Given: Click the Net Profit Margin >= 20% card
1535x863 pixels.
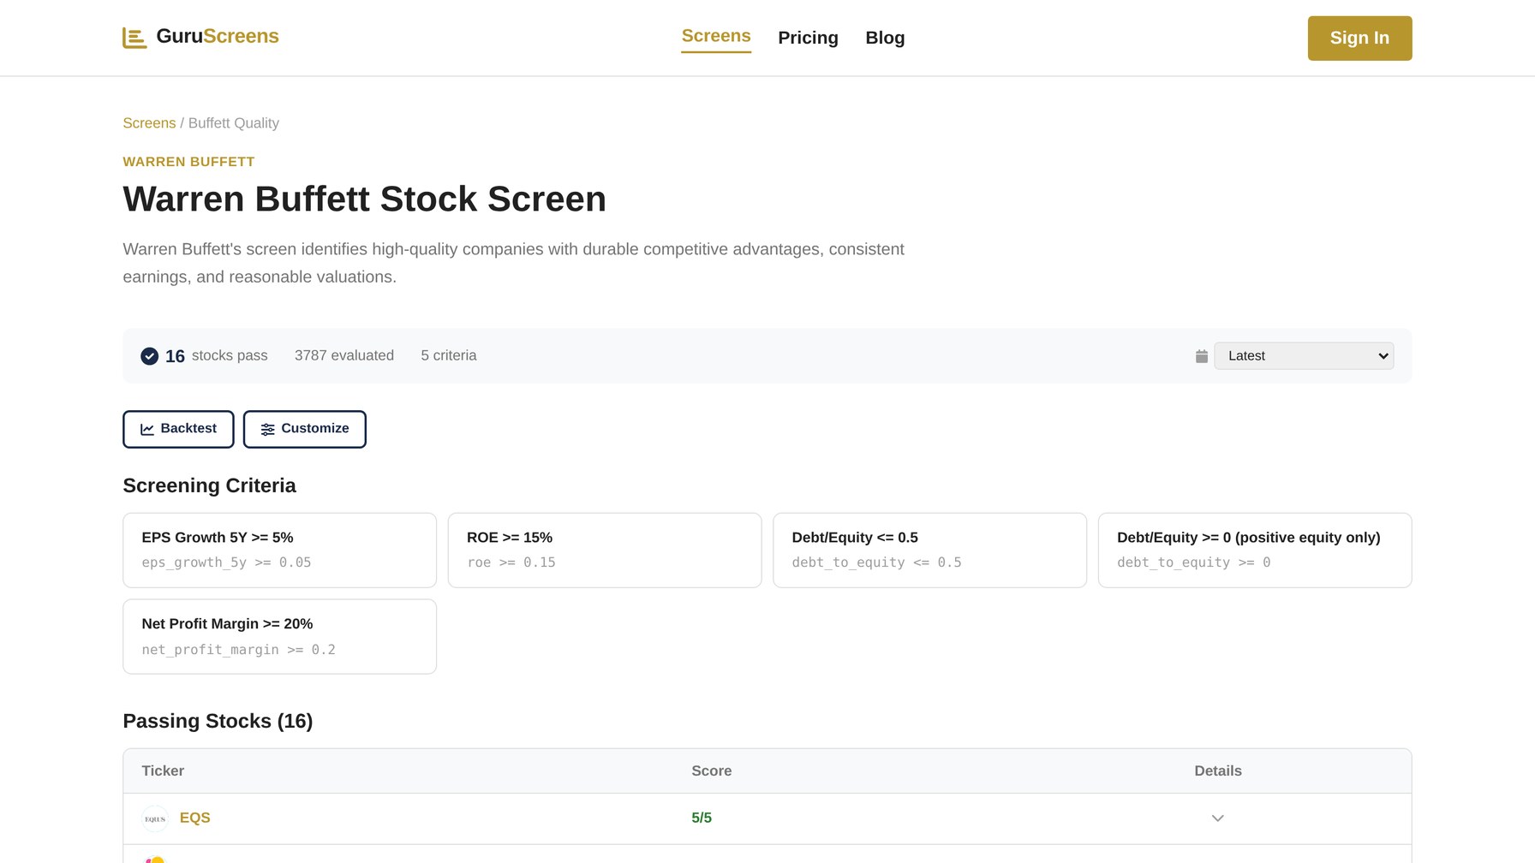Looking at the screenshot, I should point(279,637).
